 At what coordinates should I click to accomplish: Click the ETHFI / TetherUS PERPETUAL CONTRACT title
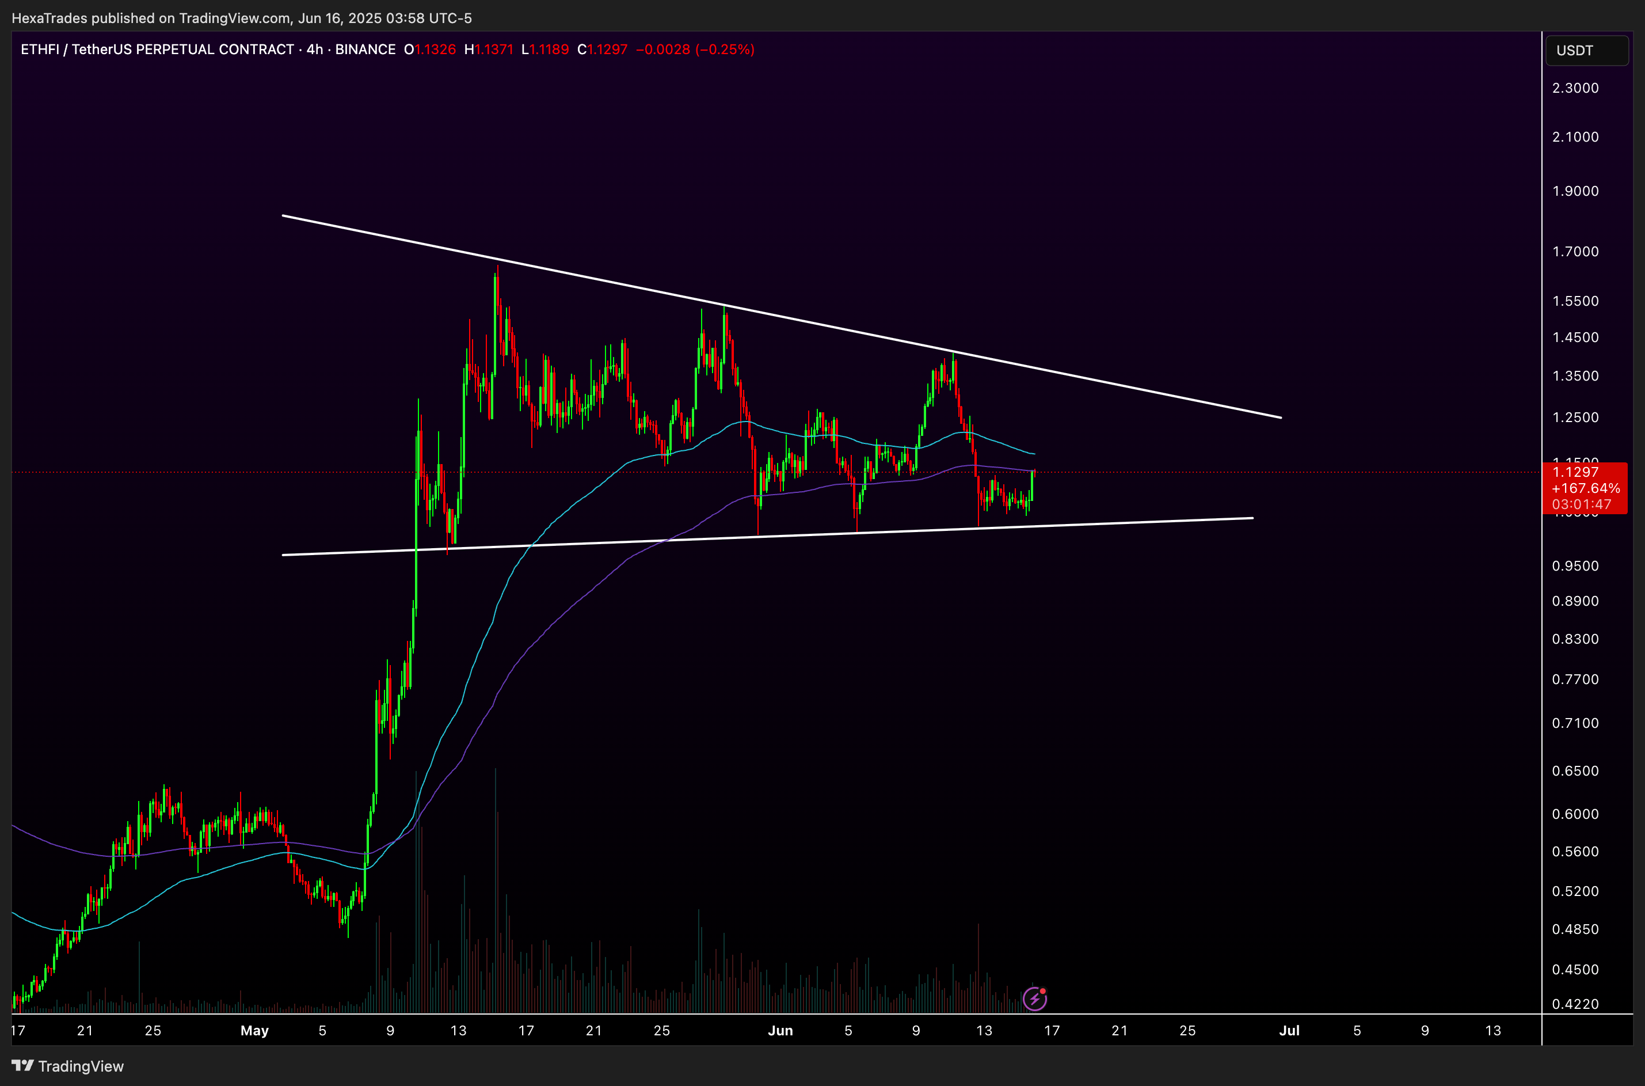(157, 49)
